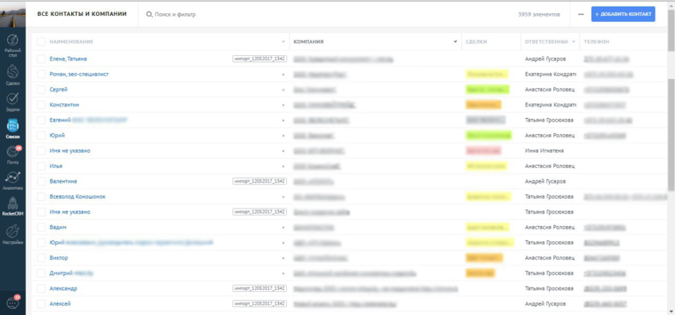The height and width of the screenshot is (315, 675).
Task: Tick the select-all checkbox in Наименование header
Action: pos(42,42)
